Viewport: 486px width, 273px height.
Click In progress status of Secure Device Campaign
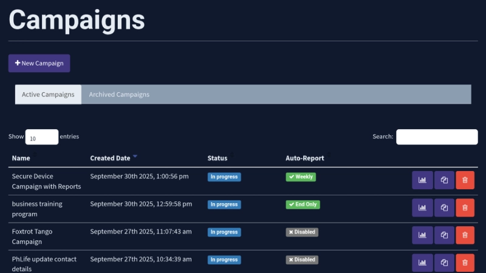pos(224,177)
